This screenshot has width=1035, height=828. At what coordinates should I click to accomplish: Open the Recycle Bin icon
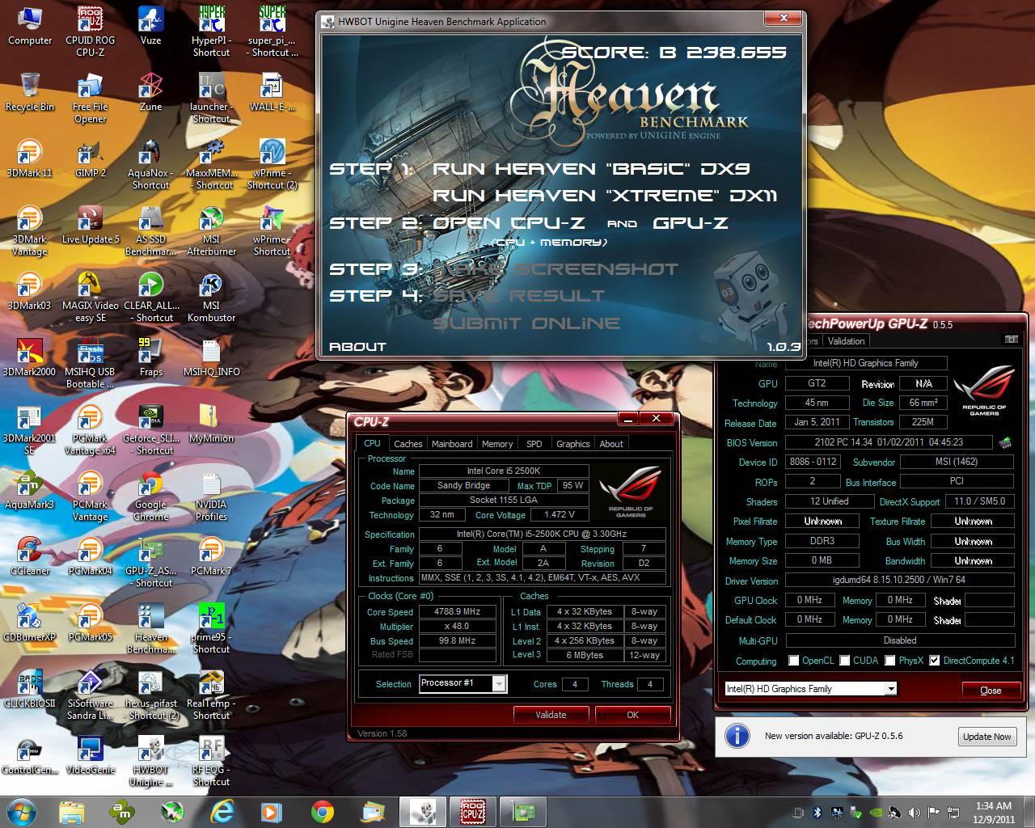pyautogui.click(x=29, y=92)
